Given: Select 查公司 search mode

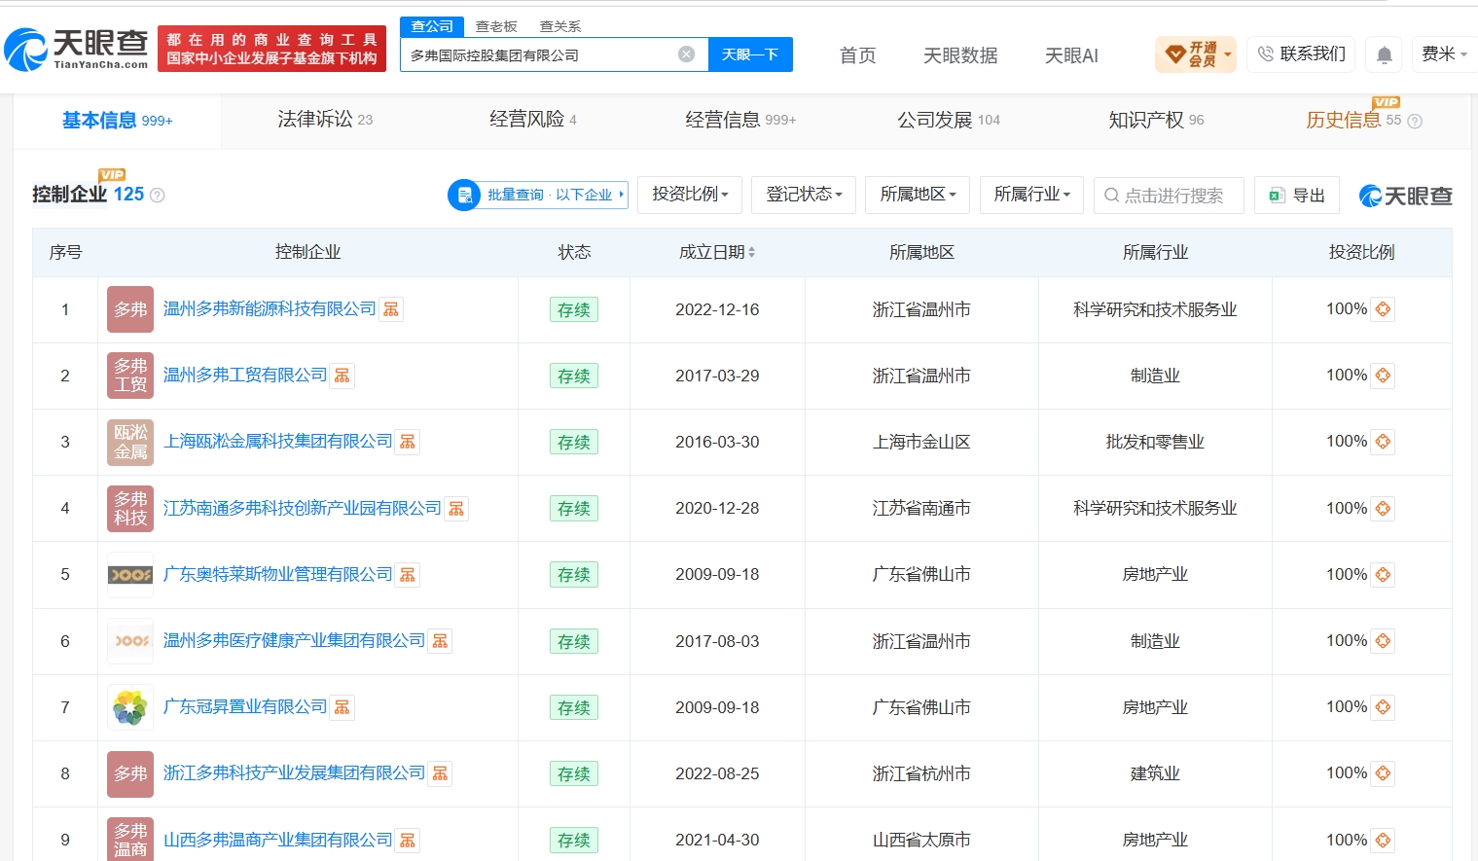Looking at the screenshot, I should pyautogui.click(x=432, y=26).
